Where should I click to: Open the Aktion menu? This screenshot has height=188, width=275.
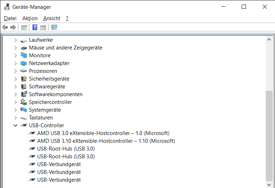pyautogui.click(x=30, y=18)
